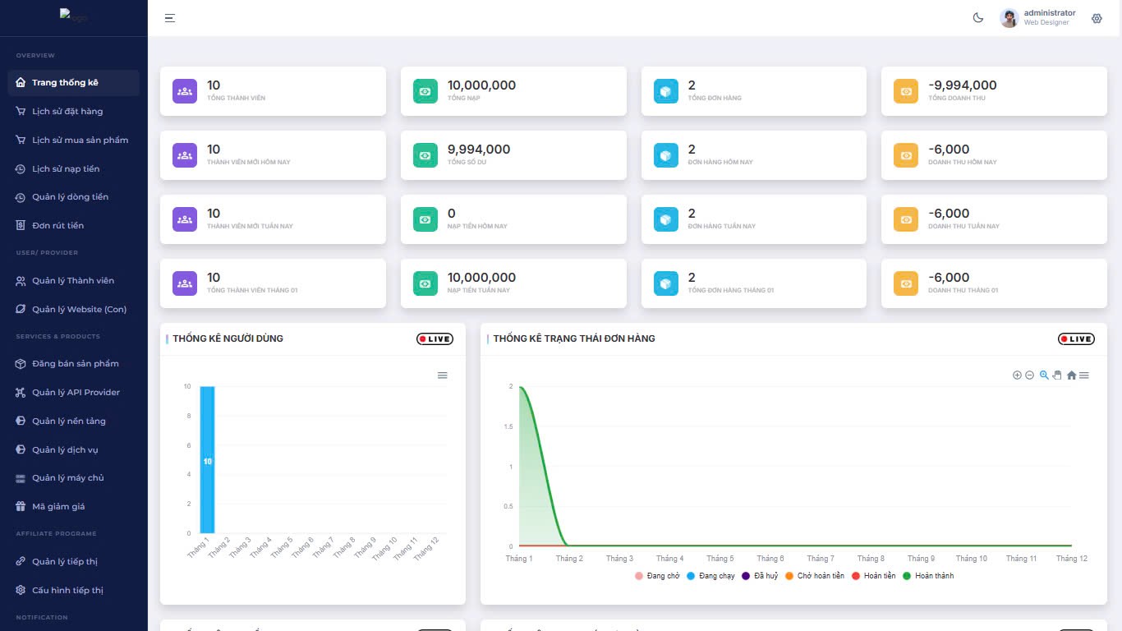Open the settings gear in header

click(x=1097, y=18)
